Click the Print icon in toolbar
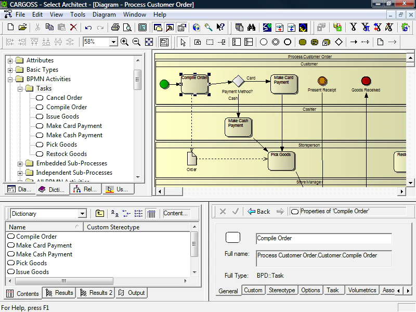The height and width of the screenshot is (312, 416). pyautogui.click(x=115, y=28)
